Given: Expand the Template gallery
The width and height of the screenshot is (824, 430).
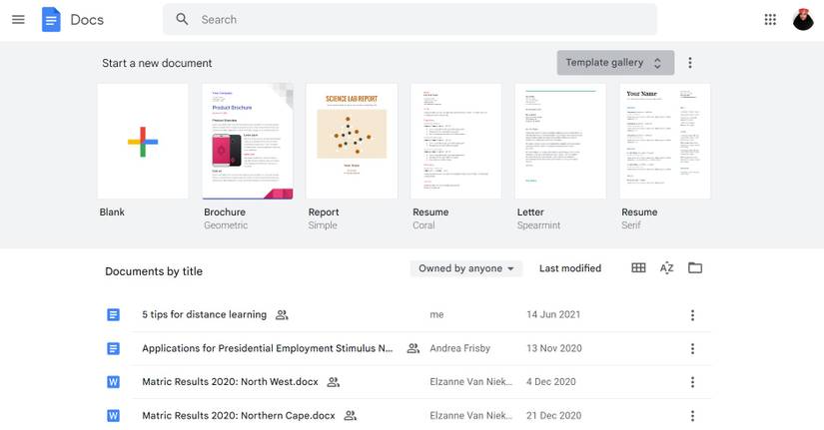Looking at the screenshot, I should (x=615, y=63).
